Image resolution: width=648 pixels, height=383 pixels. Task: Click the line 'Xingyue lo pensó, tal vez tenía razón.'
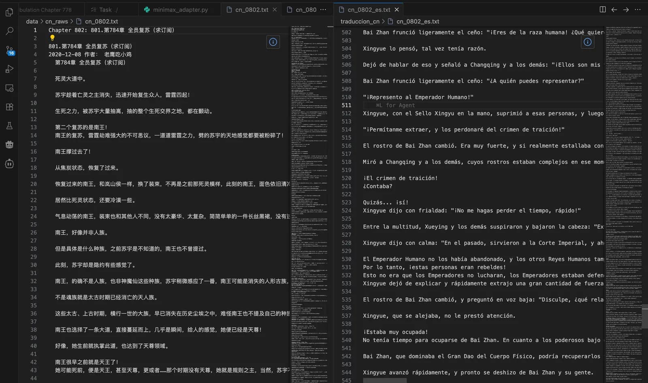pos(424,49)
